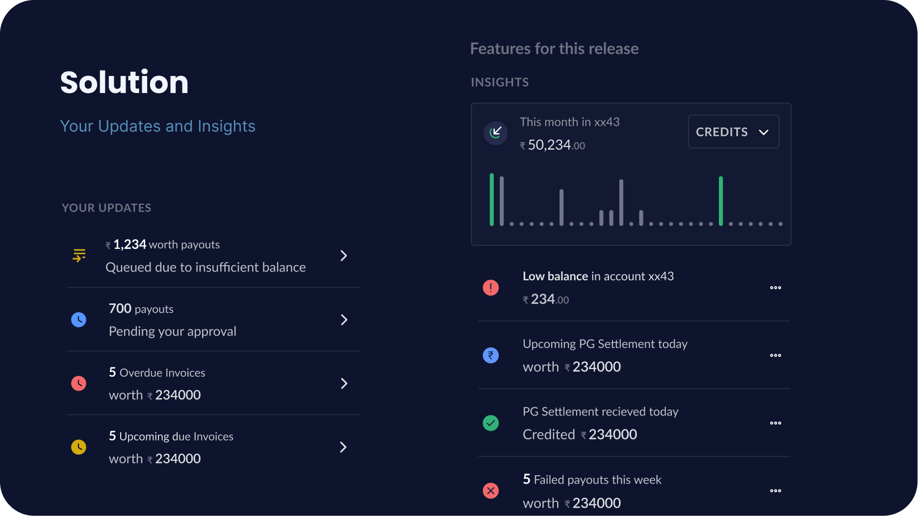Click 'Your Updates and Insights' subtitle
This screenshot has width=918, height=516.
point(157,126)
